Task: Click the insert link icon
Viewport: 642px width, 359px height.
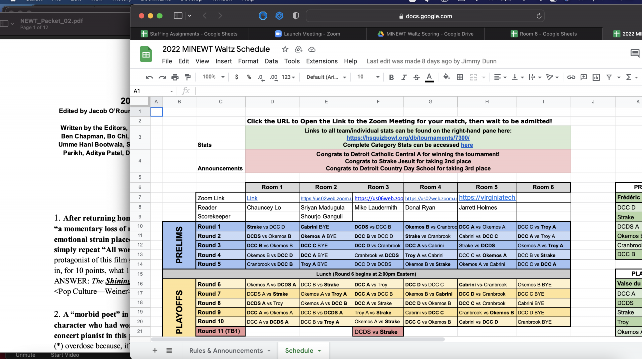Action: pyautogui.click(x=571, y=77)
